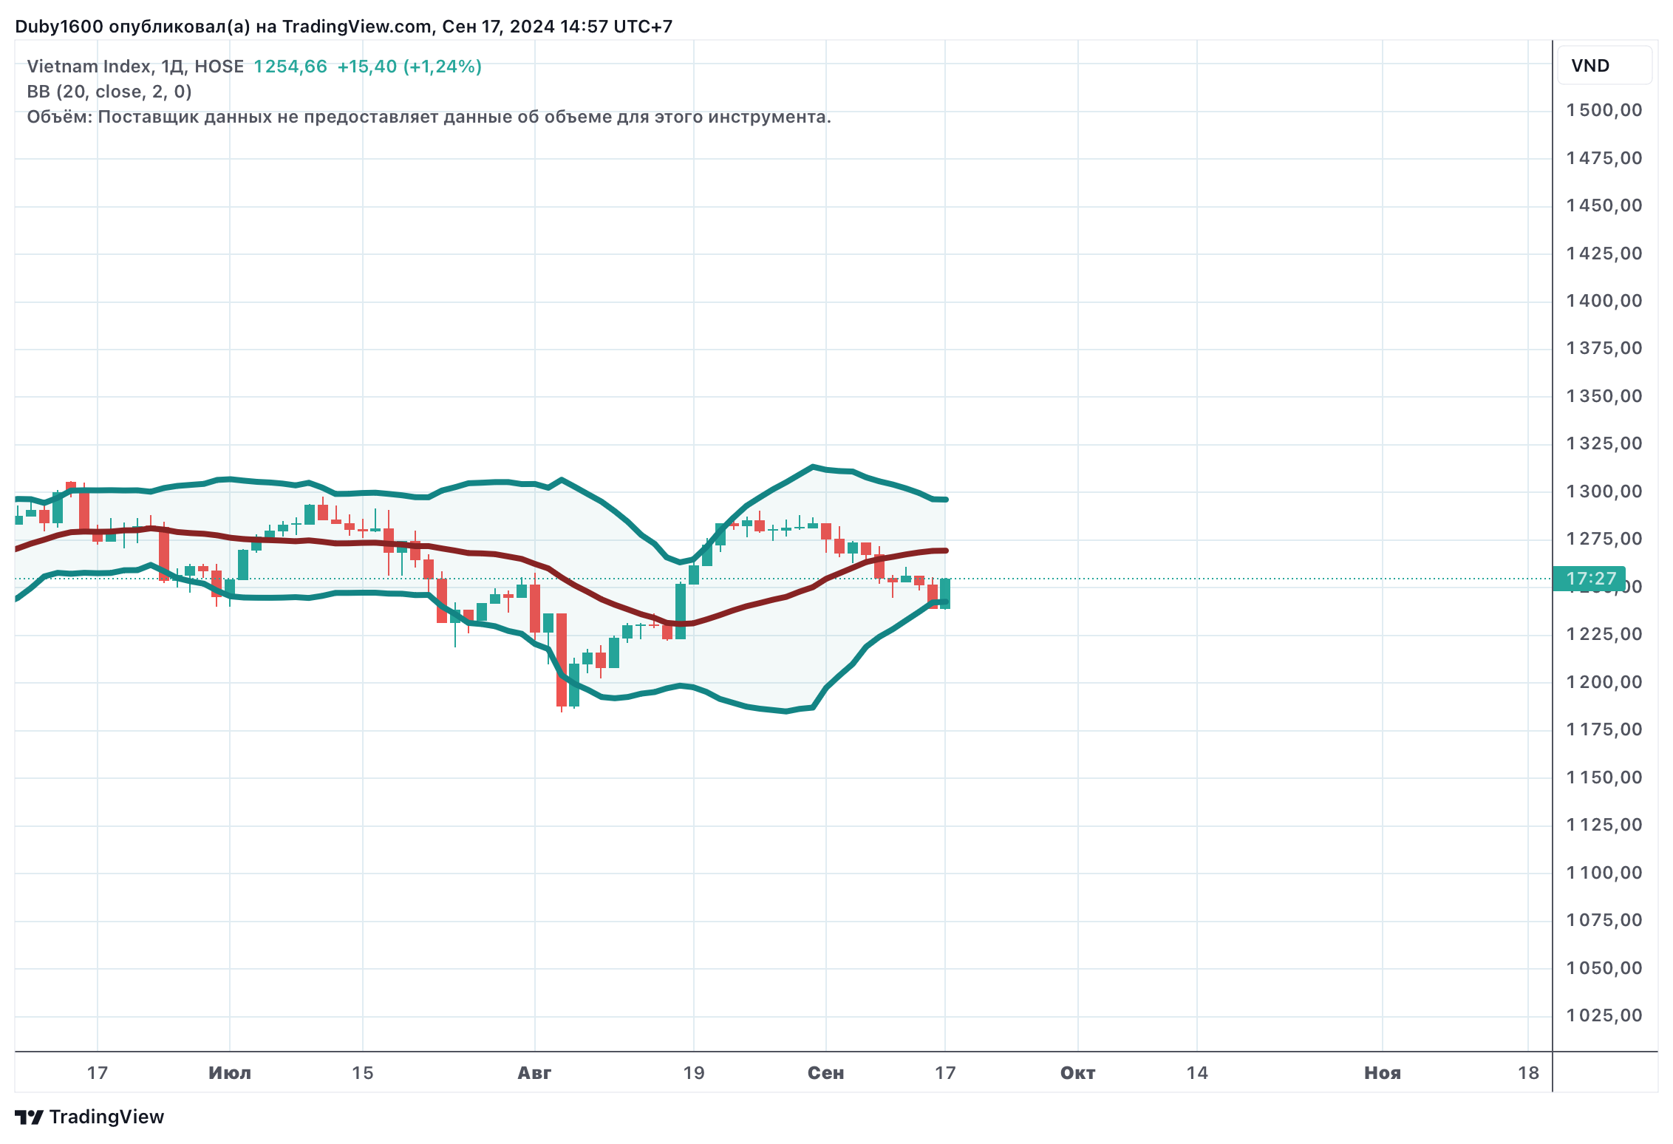Click the 15 date label on time axis
This screenshot has width=1673, height=1144.
point(362,1073)
